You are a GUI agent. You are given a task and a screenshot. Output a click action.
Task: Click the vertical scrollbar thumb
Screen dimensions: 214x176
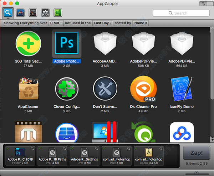212,64
